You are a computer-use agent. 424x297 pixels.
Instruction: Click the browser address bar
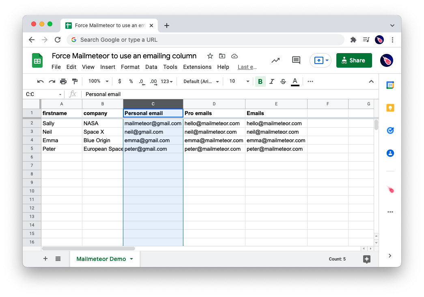pyautogui.click(x=206, y=40)
